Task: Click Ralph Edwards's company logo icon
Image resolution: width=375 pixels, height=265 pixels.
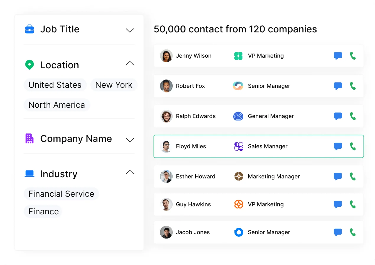Action: tap(238, 116)
